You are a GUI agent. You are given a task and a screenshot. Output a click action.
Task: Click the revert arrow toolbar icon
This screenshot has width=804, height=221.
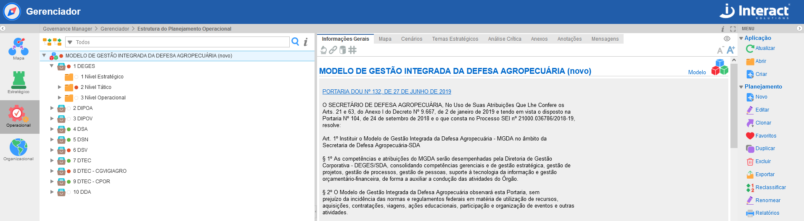[x=323, y=50]
